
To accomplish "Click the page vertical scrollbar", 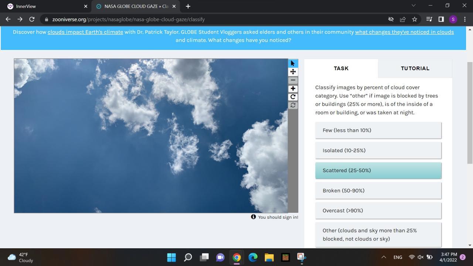I will (470, 113).
